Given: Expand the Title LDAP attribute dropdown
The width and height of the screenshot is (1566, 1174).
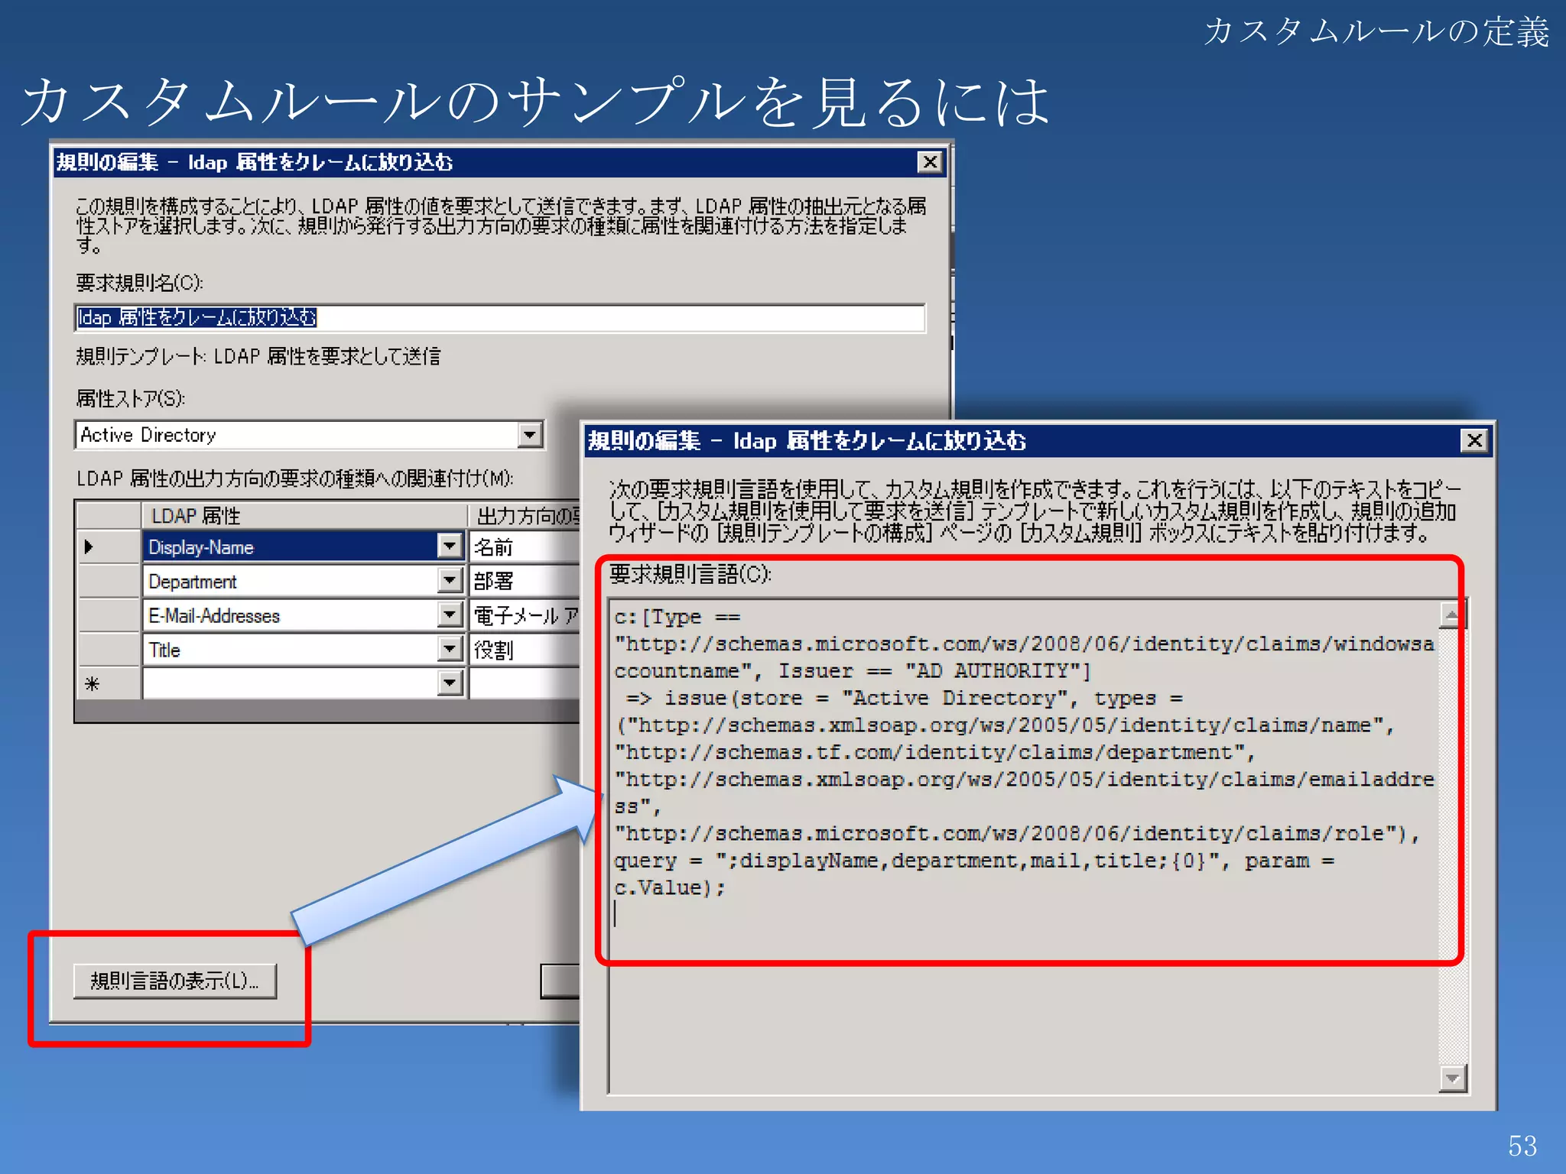Looking at the screenshot, I should pyautogui.click(x=450, y=649).
